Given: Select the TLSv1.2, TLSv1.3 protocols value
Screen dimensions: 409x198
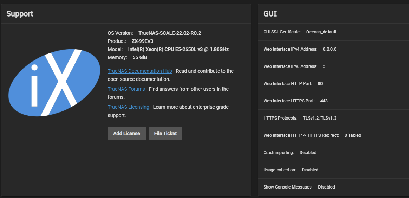Looking at the screenshot, I should (x=319, y=118).
